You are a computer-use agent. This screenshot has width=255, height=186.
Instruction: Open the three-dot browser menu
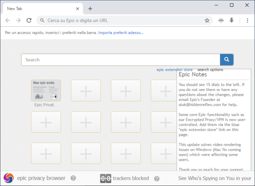click(x=247, y=20)
